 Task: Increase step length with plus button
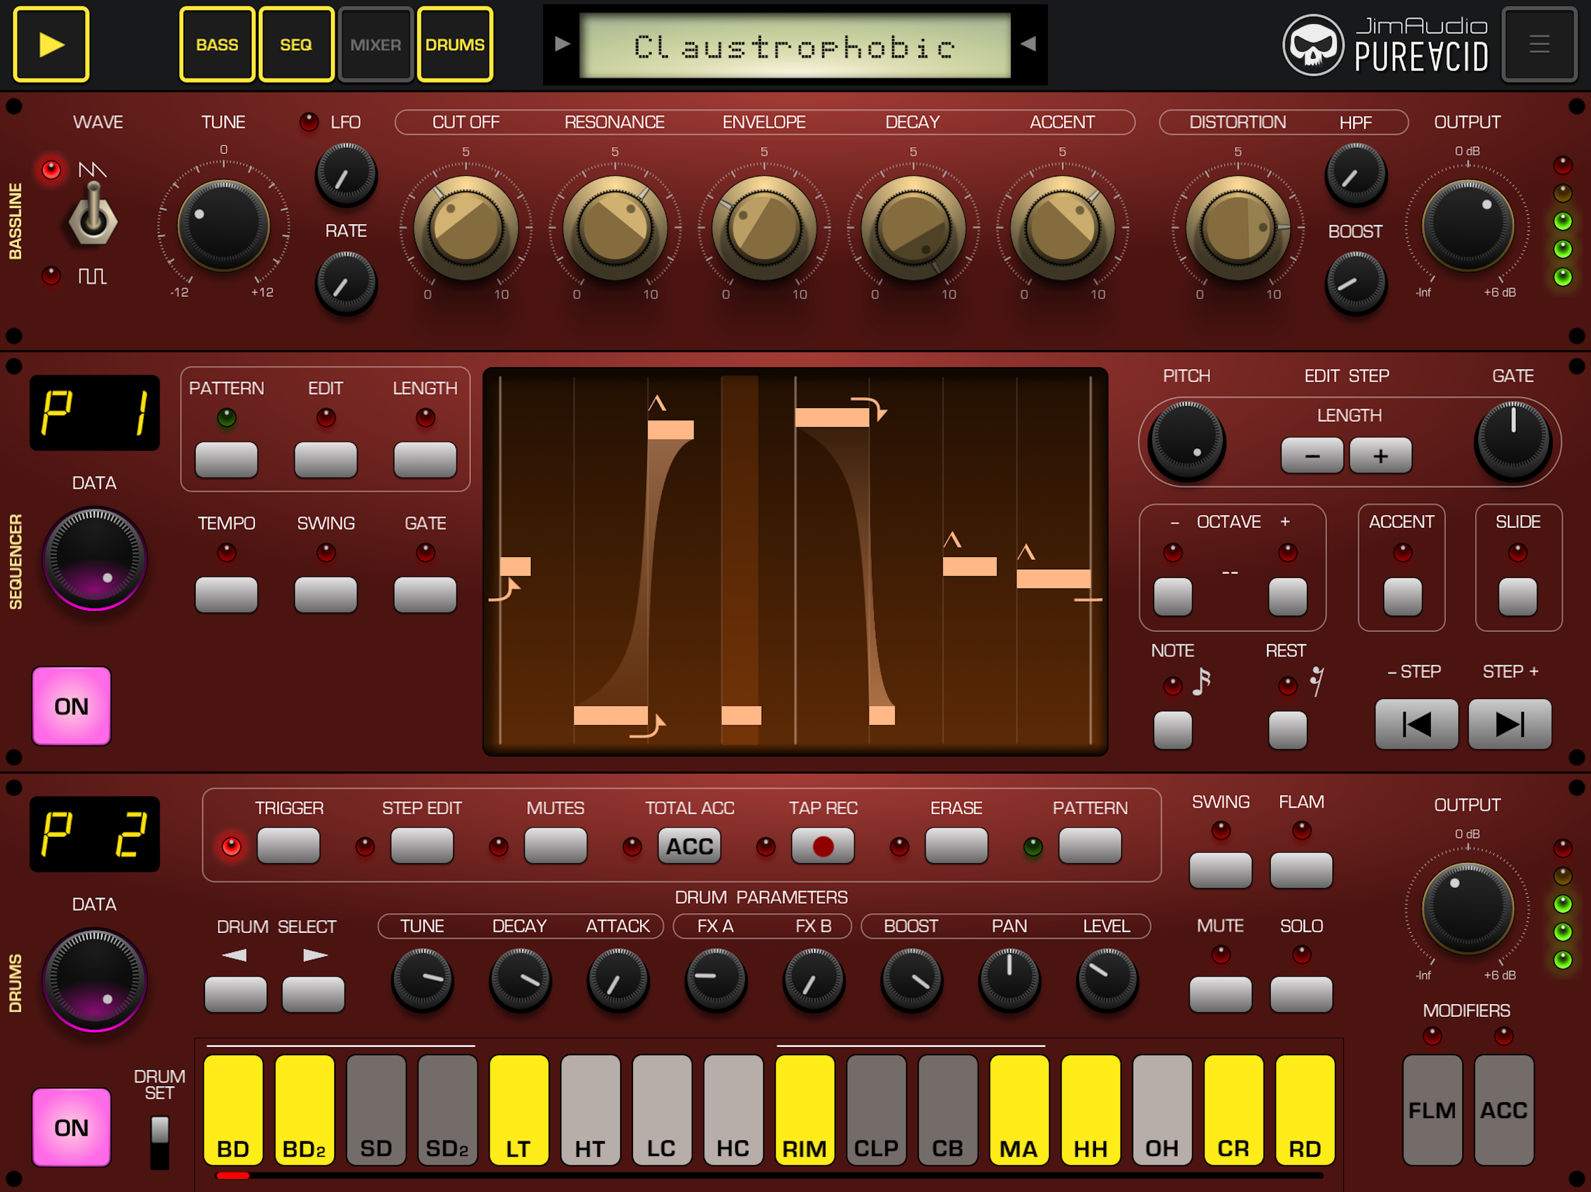click(1380, 456)
